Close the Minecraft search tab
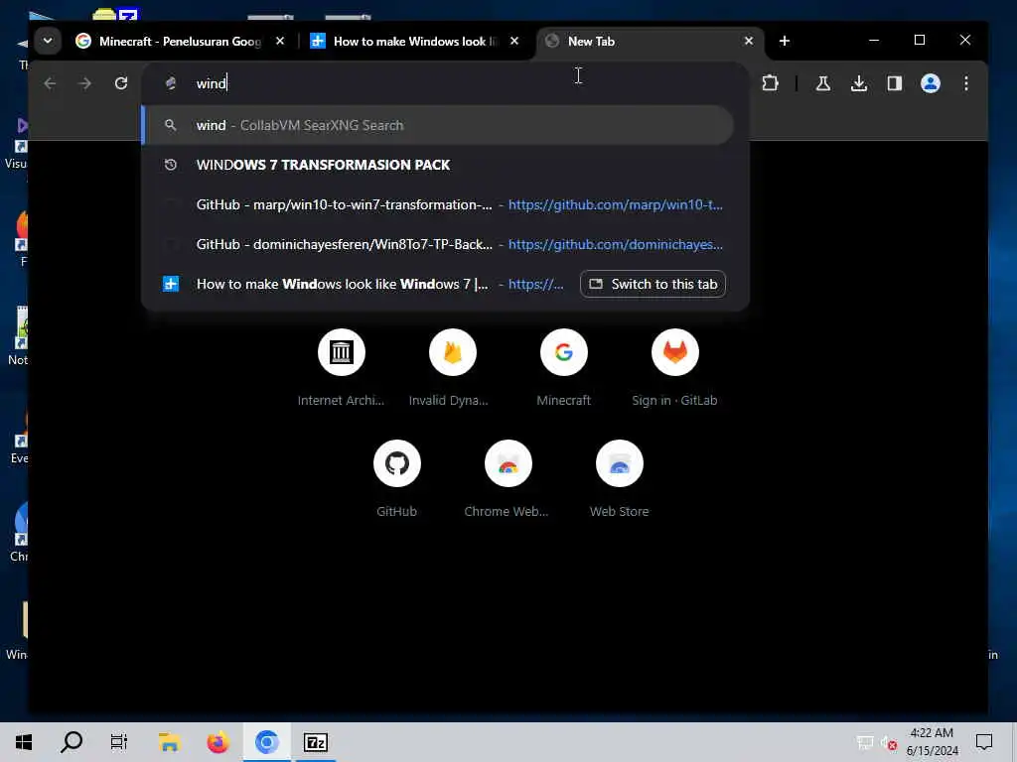 279,41
